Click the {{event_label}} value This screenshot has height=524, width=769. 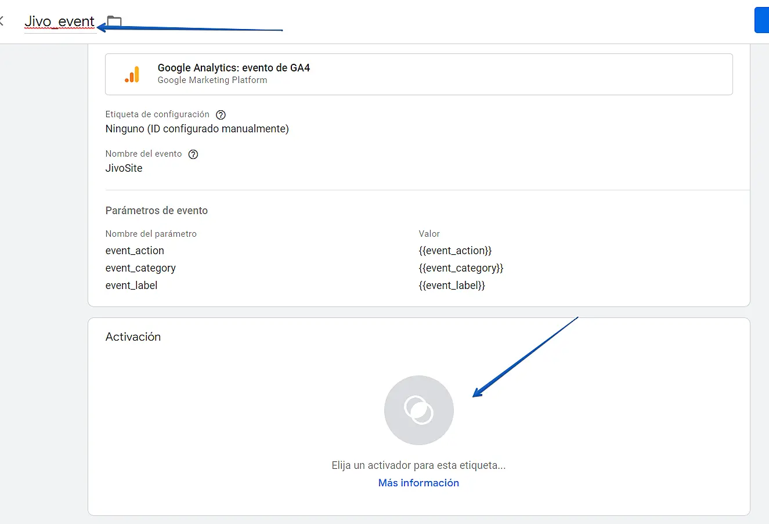tap(452, 286)
